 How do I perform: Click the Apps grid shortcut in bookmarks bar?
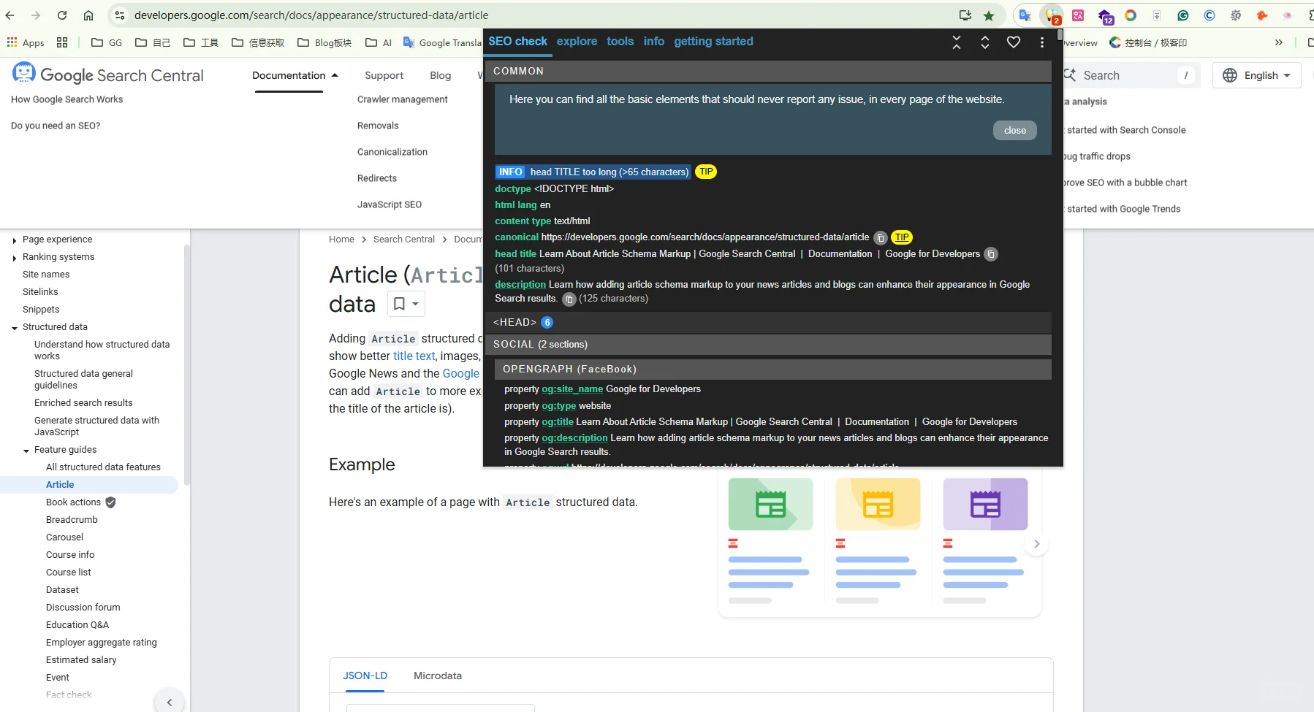pyautogui.click(x=26, y=42)
